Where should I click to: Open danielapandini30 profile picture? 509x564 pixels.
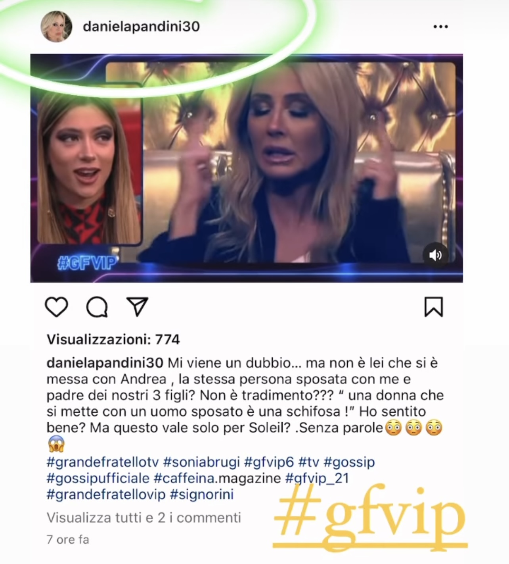[57, 26]
